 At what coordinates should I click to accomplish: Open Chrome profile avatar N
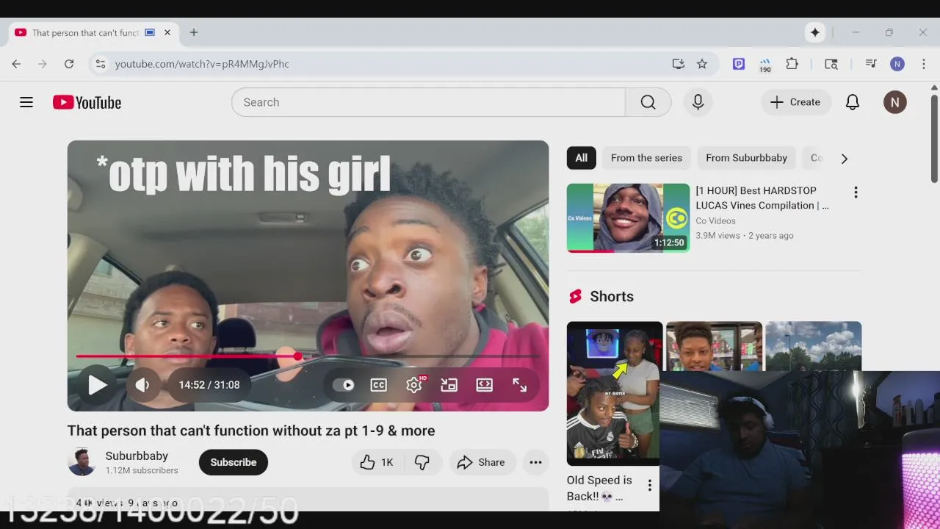coord(897,64)
